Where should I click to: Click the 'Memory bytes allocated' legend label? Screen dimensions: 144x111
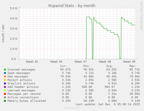pos(27,101)
